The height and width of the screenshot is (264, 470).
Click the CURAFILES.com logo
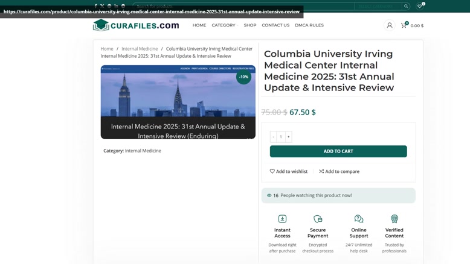[136, 25]
